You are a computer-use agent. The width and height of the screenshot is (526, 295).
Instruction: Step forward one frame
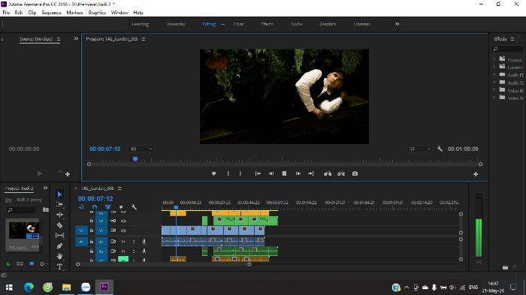[x=298, y=173]
